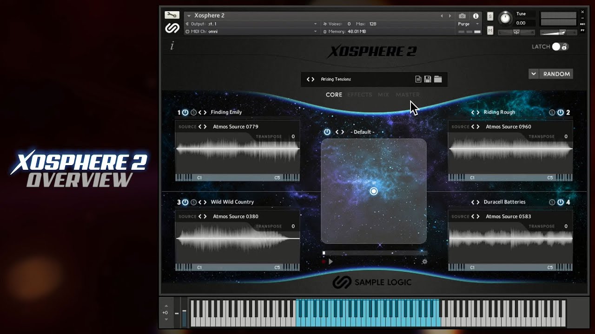Load previous source for Atmos Source 0779
Image resolution: width=595 pixels, height=334 pixels.
[200, 127]
